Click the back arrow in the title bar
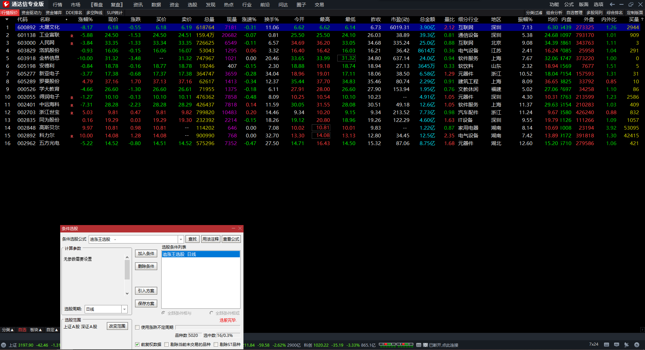645x350 pixels. [612, 4]
